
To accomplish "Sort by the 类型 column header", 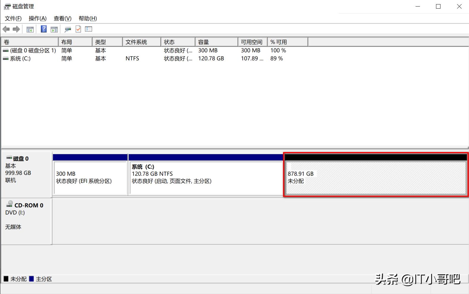I will tap(107, 42).
